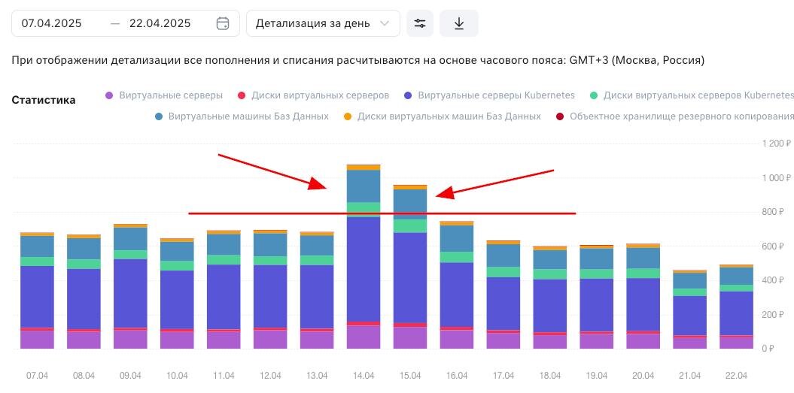Expand the 'Детализация за день' dropdown
794x393 pixels.
323,23
